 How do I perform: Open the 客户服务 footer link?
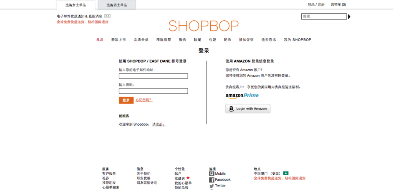coord(109,174)
